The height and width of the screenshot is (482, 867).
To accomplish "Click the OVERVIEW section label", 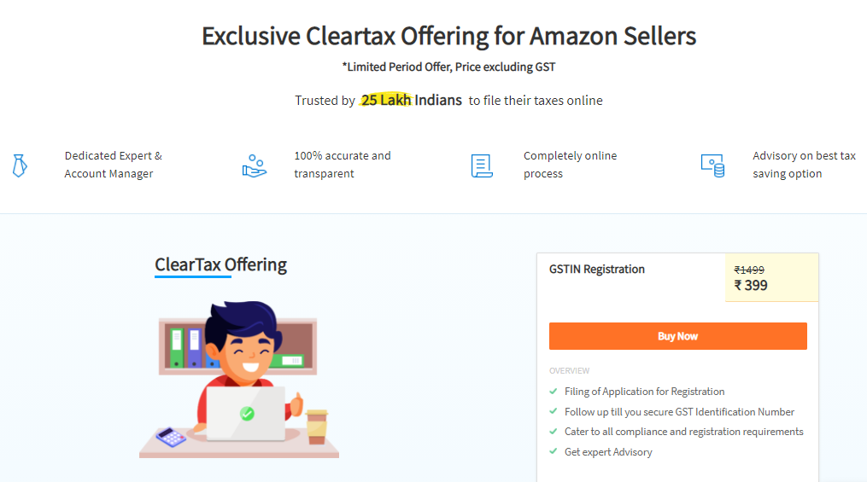I will click(569, 371).
